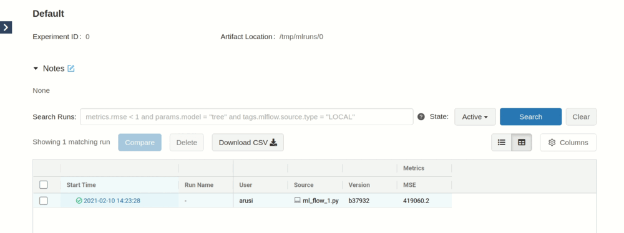
Task: Edit notes with the pencil icon
Action: click(x=71, y=69)
